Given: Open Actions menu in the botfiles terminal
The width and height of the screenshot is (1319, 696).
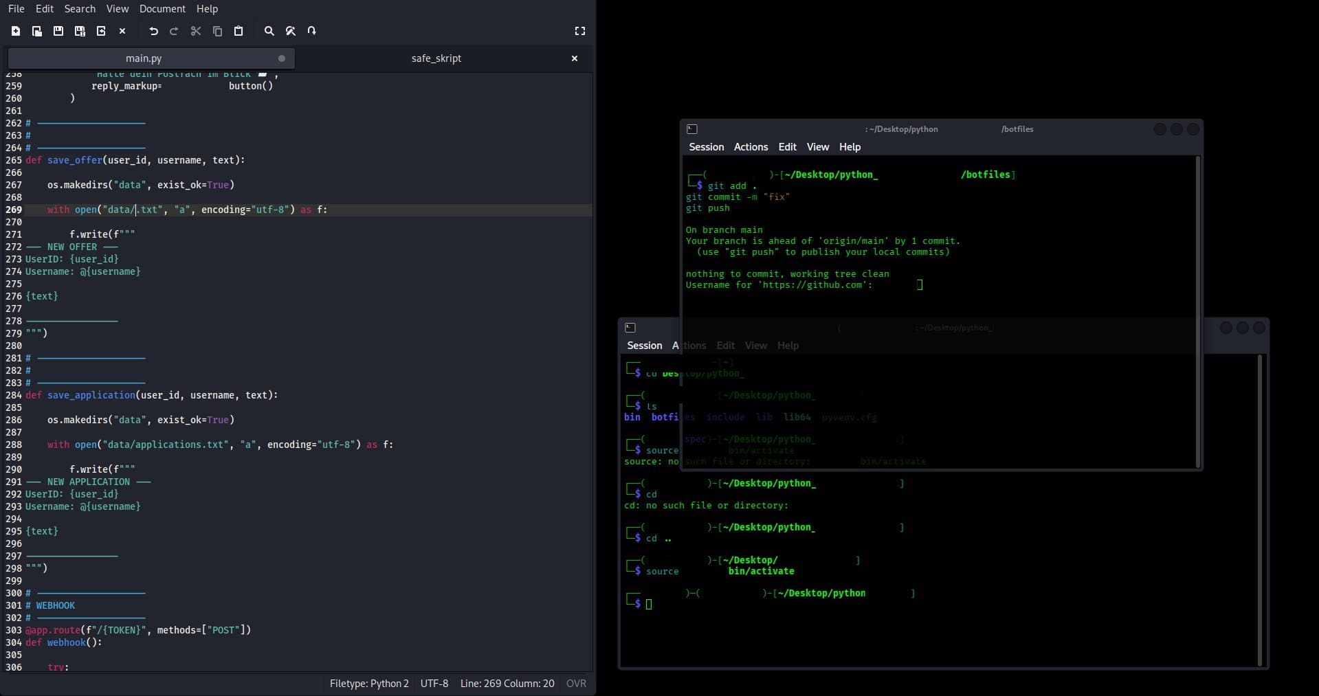Looking at the screenshot, I should pos(751,147).
